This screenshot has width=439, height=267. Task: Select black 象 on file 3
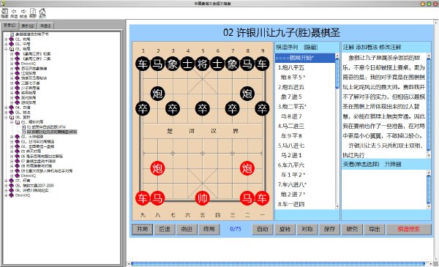[173, 64]
